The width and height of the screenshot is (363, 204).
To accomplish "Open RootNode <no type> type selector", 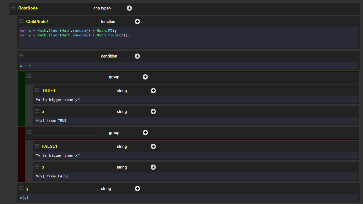I will (x=102, y=8).
